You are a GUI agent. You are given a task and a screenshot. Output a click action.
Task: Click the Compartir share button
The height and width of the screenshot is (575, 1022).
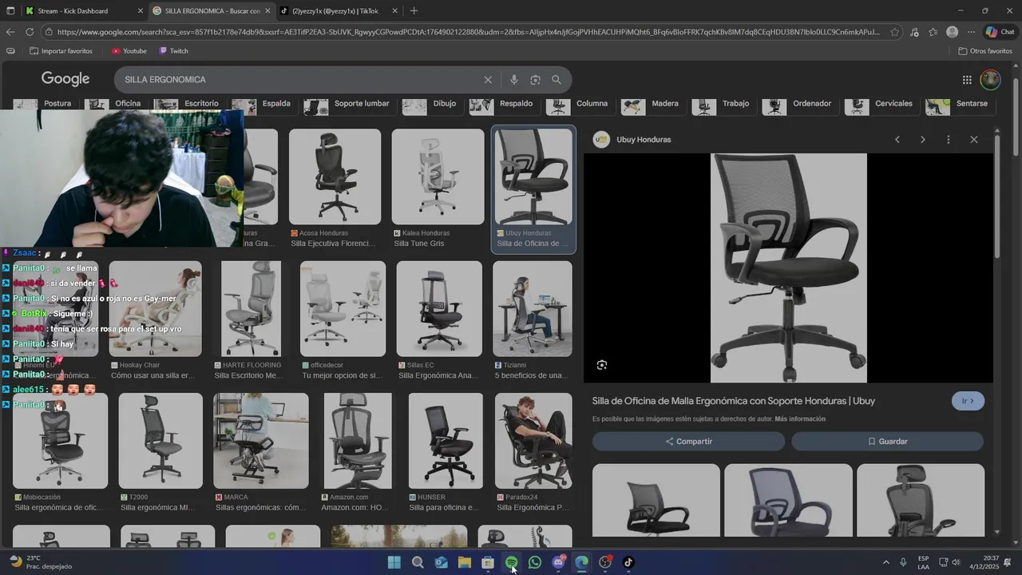point(688,442)
